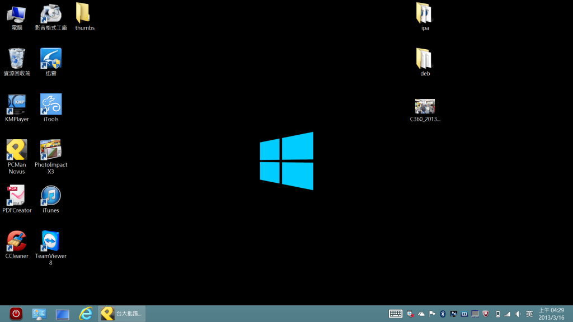Click the display monitor tray icon
The width and height of the screenshot is (573, 322).
[453, 314]
